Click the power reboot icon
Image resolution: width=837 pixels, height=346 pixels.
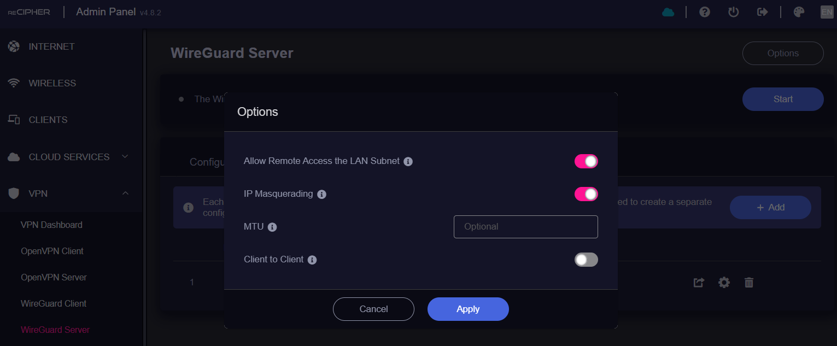734,12
